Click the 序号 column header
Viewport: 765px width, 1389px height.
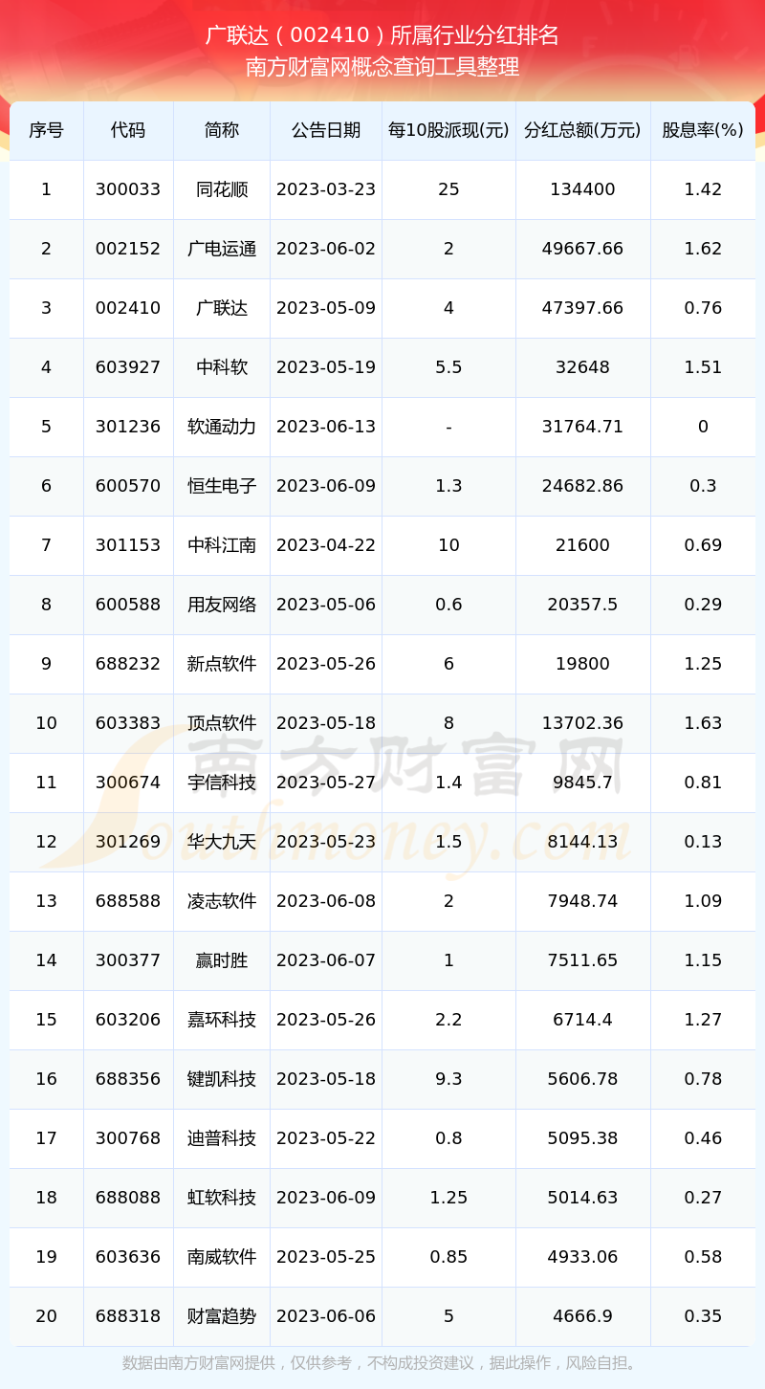46,130
